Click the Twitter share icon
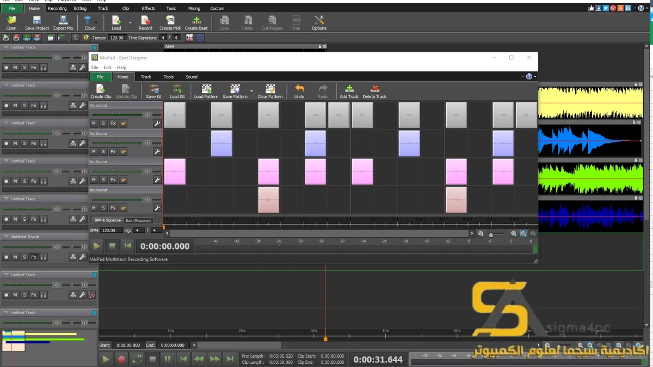 click(x=606, y=8)
